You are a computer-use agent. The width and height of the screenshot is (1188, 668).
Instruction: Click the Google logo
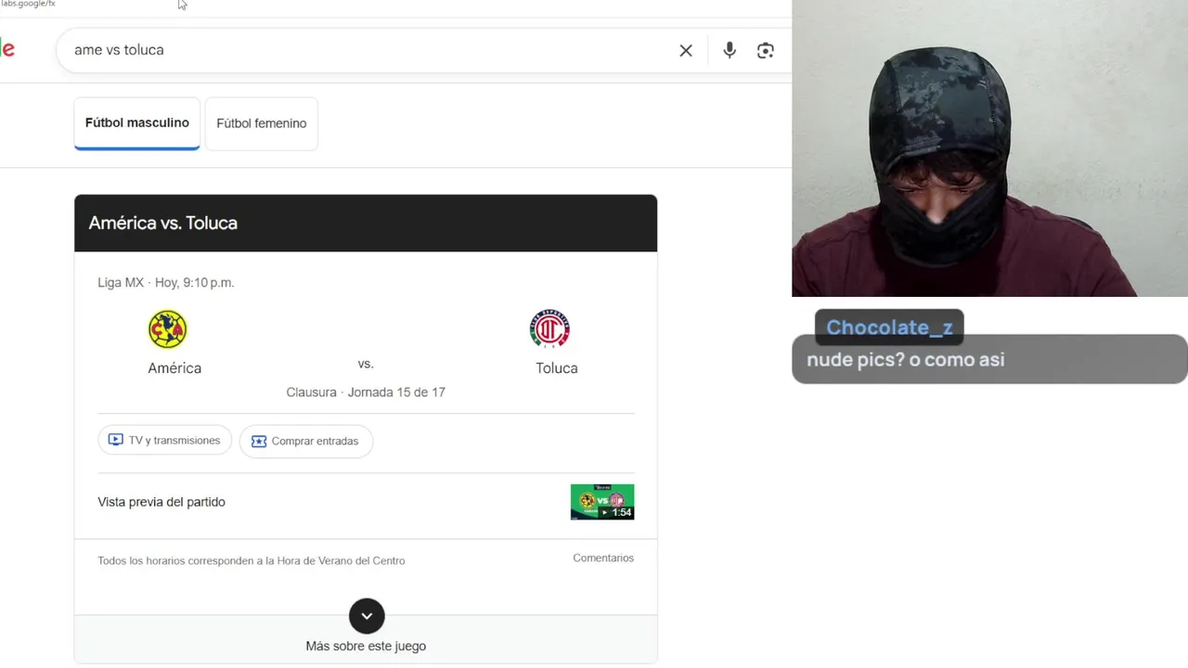click(7, 49)
